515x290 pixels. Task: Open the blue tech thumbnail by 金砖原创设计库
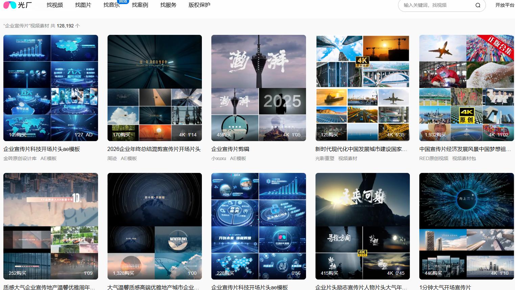tap(51, 88)
